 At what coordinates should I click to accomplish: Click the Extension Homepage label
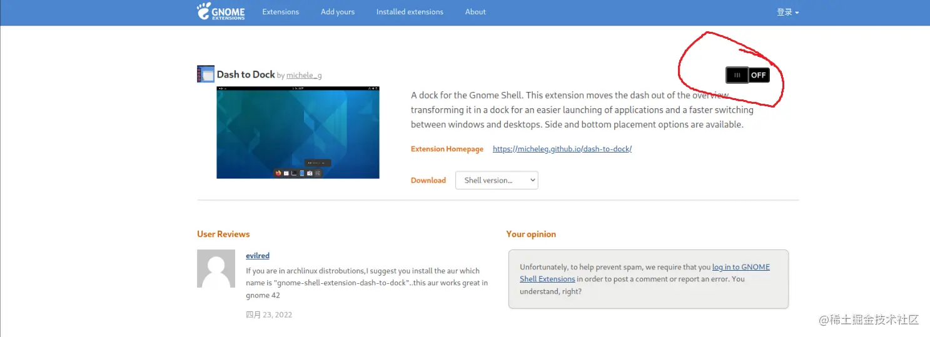pyautogui.click(x=447, y=149)
